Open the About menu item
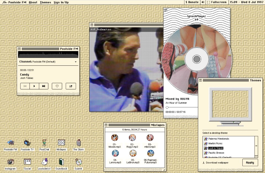This screenshot has width=265, height=173. pyautogui.click(x=33, y=2)
